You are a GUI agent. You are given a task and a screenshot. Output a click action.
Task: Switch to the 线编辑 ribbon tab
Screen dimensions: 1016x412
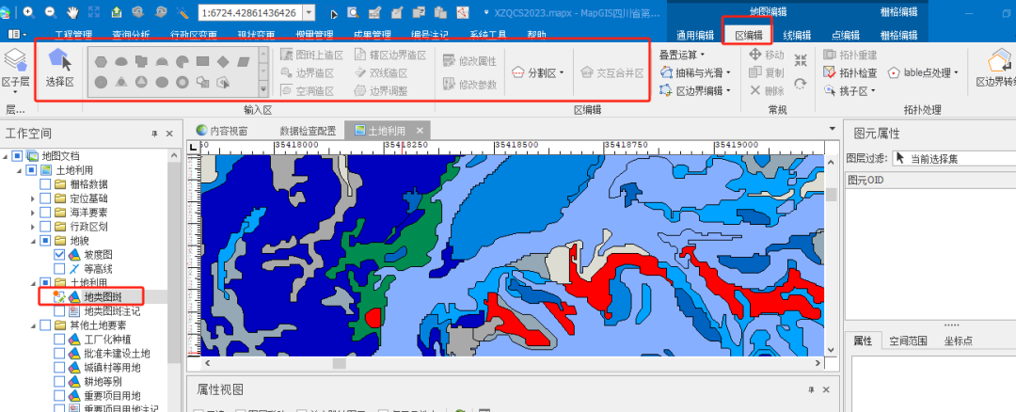tap(798, 35)
